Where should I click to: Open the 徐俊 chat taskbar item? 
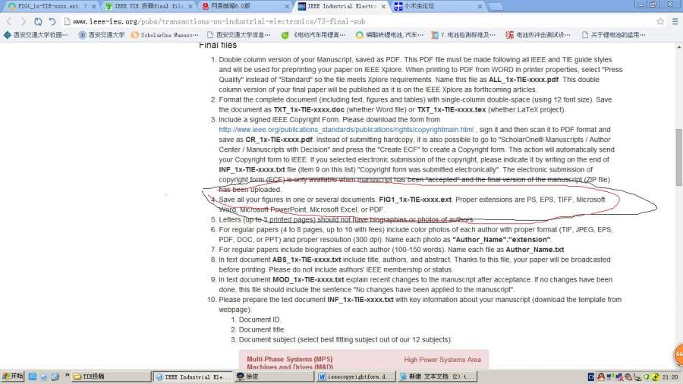[x=274, y=376]
